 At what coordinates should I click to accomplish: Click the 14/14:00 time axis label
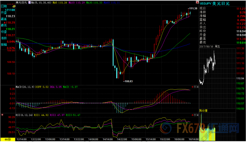point(108,139)
